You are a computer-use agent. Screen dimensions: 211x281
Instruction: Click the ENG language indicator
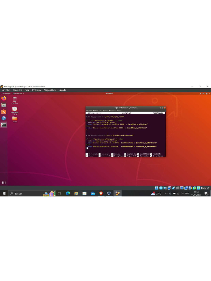[x=187, y=193]
